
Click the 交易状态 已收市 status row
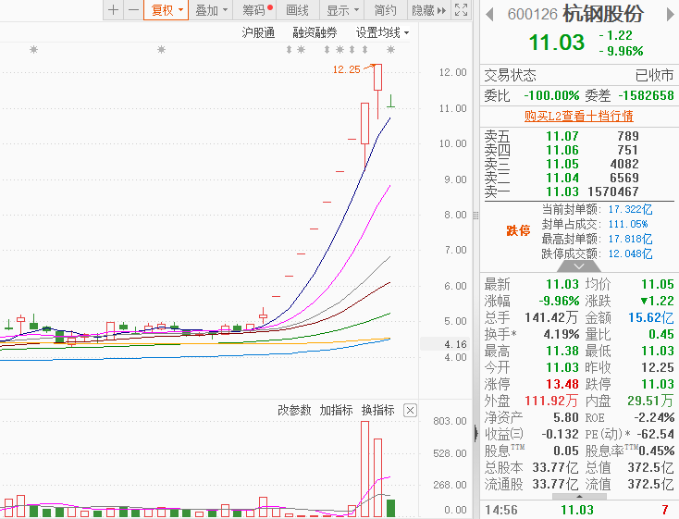pyautogui.click(x=578, y=75)
